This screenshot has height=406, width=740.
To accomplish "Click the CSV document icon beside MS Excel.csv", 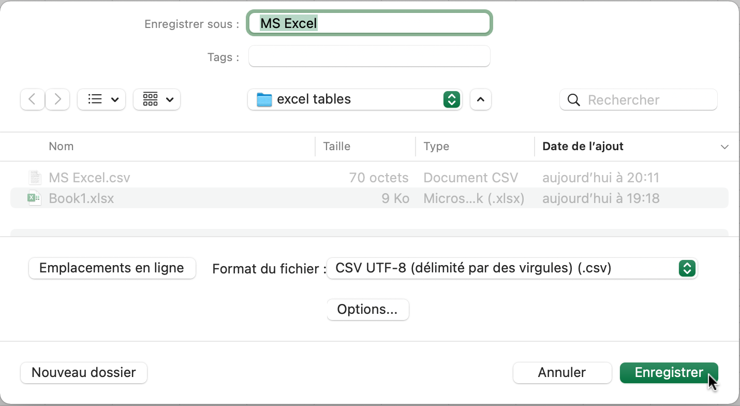I will 34,177.
